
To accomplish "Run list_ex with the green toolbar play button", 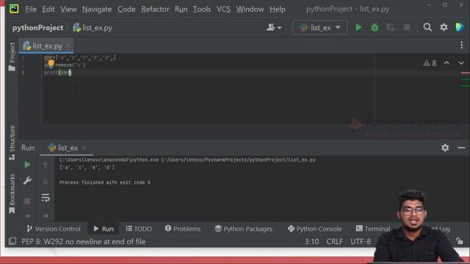I will [x=358, y=28].
